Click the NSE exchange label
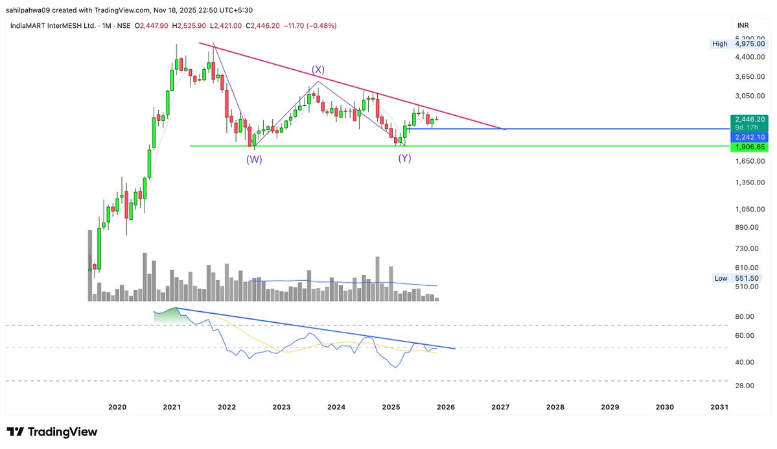 pyautogui.click(x=124, y=25)
